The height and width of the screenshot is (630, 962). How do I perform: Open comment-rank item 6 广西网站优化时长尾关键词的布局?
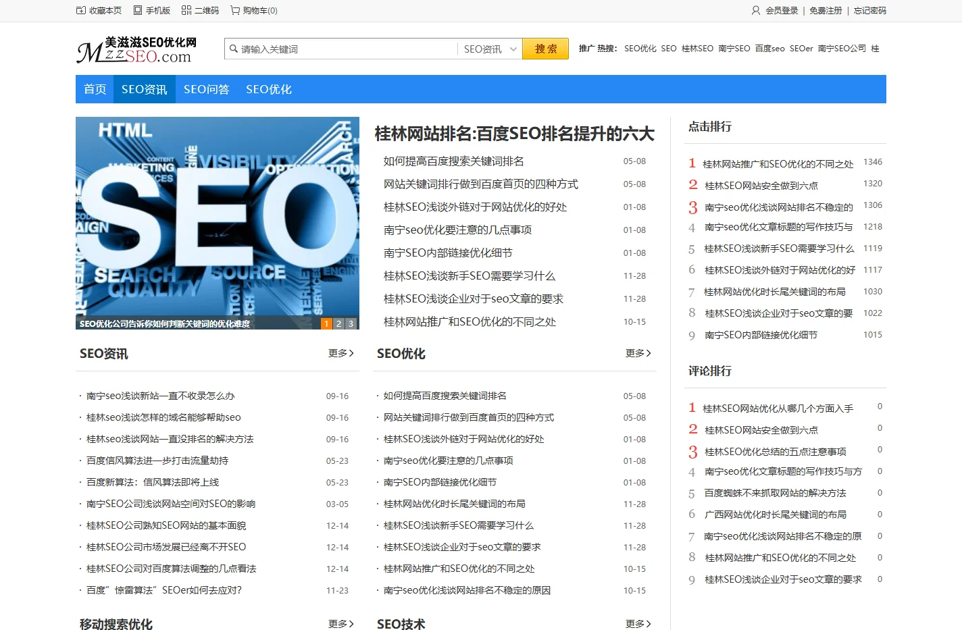[776, 515]
